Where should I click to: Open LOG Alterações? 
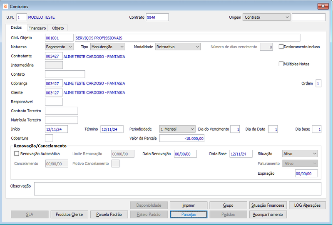click(307, 205)
